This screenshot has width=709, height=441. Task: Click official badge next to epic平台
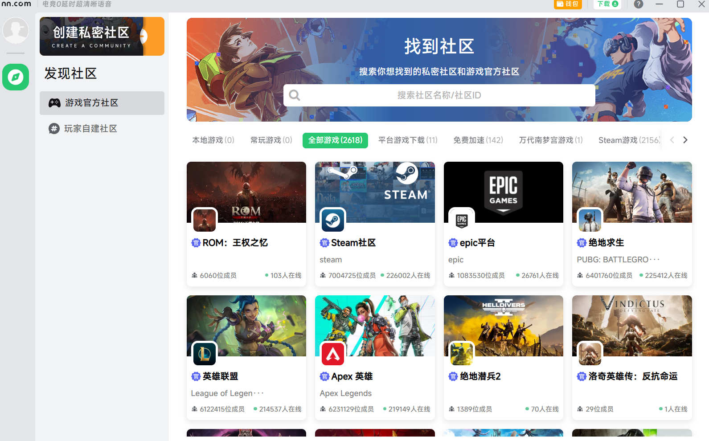pos(453,243)
